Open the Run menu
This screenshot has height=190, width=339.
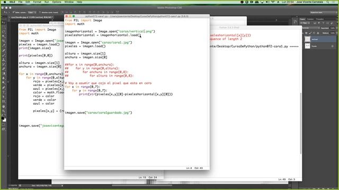[47, 2]
